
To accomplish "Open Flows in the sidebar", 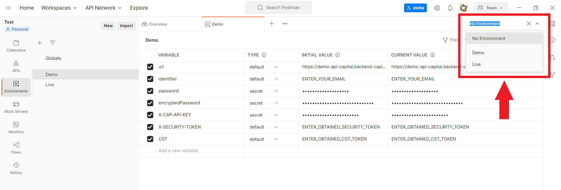I will coord(16,148).
